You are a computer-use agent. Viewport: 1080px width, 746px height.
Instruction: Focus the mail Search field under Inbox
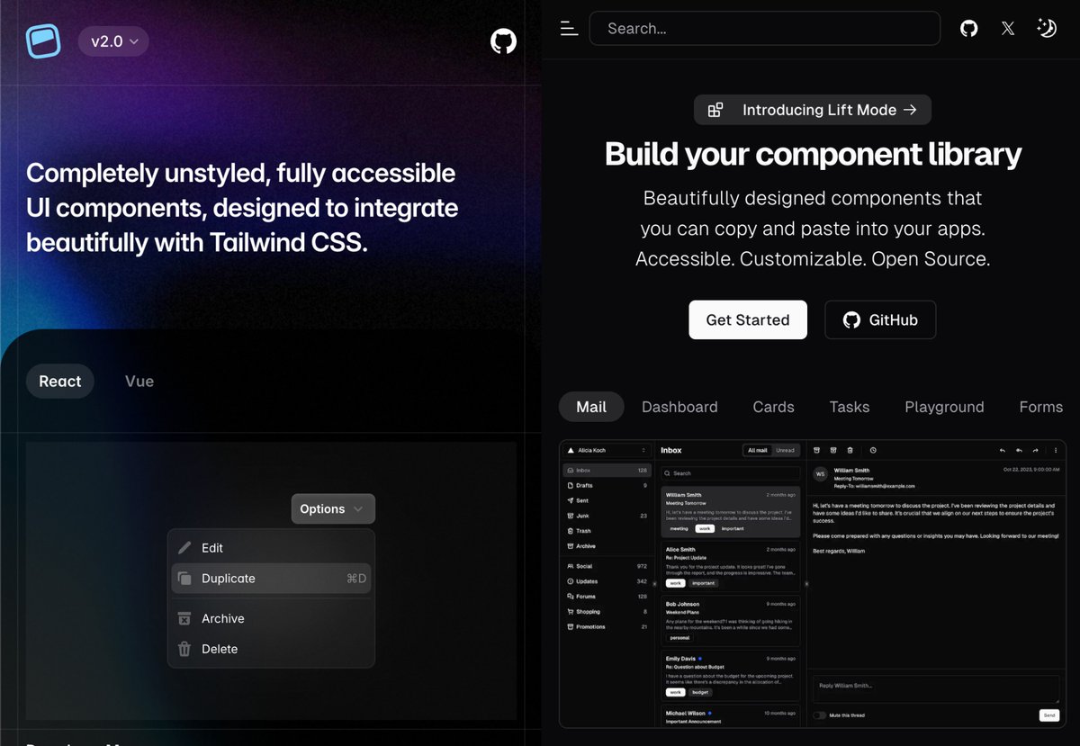click(730, 472)
